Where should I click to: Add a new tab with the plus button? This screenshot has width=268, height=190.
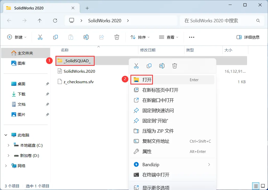(87, 8)
